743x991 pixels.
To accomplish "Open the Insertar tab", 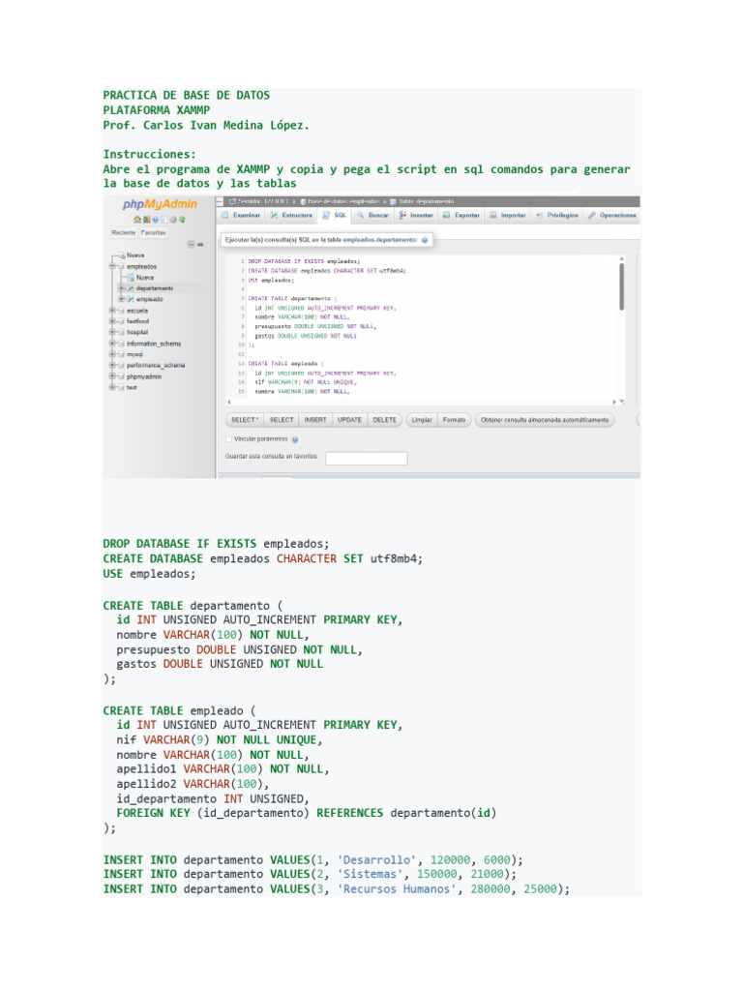I will click(416, 216).
